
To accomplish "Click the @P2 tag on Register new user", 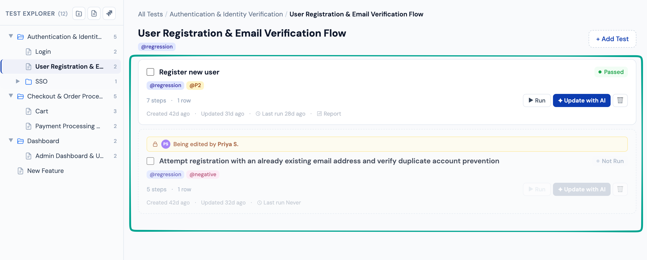I will tap(195, 86).
